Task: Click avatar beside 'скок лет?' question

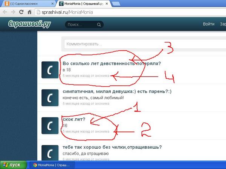Action: coord(50,125)
